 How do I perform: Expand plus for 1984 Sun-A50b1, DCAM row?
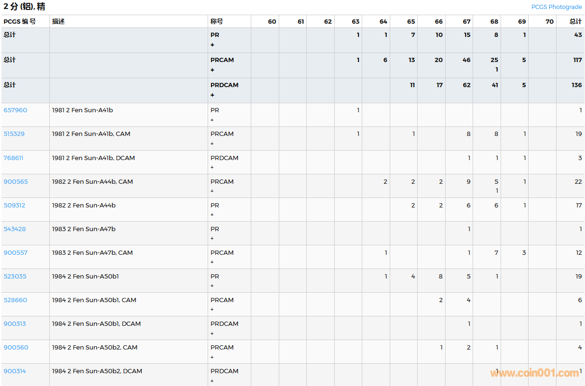212,333
